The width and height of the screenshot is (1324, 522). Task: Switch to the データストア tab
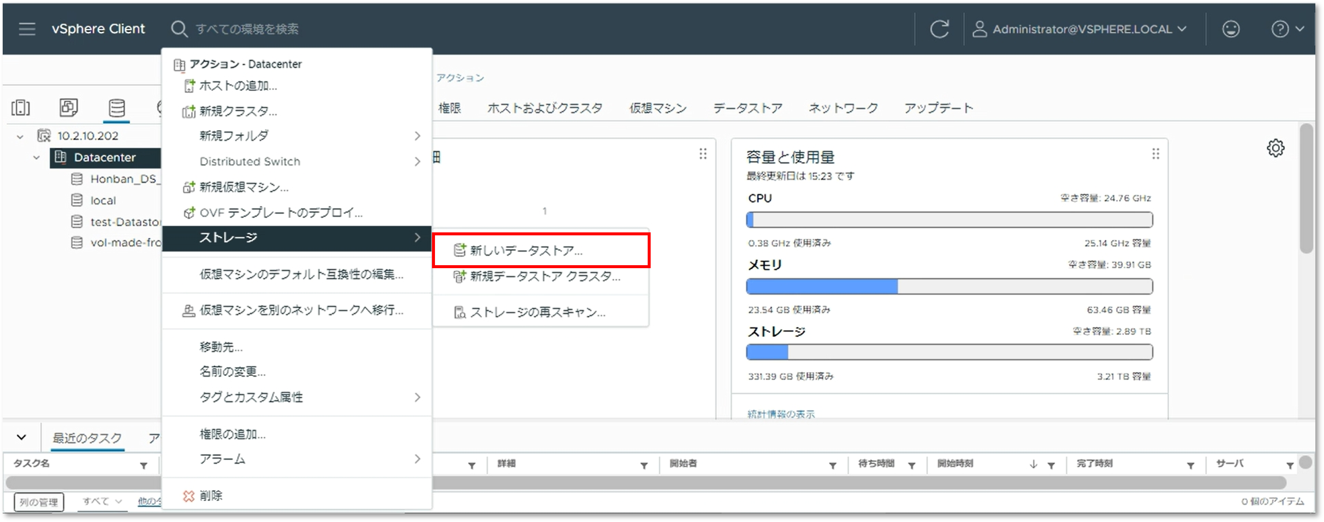[748, 108]
